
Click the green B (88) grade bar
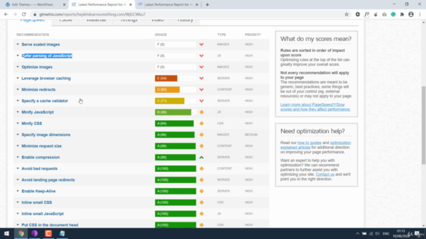click(x=173, y=112)
